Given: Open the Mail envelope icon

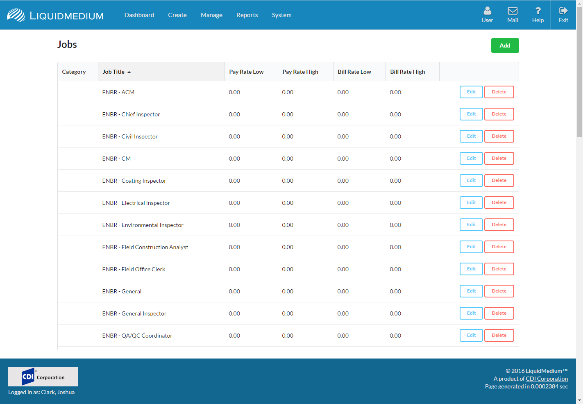Looking at the screenshot, I should click(513, 11).
